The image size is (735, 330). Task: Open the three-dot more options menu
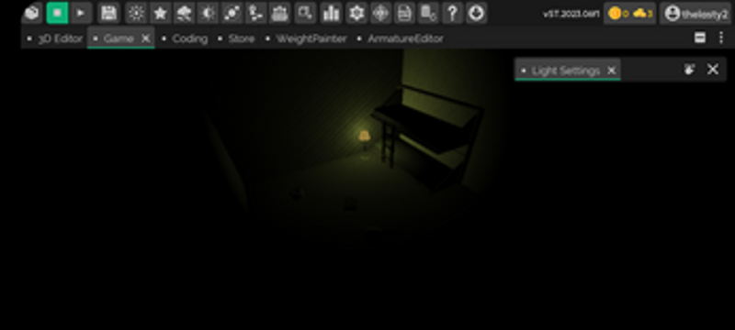pyautogui.click(x=721, y=38)
